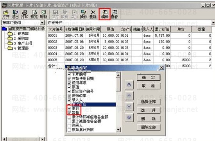Click the 保存 (Save) toolbar icon

point(55,14)
